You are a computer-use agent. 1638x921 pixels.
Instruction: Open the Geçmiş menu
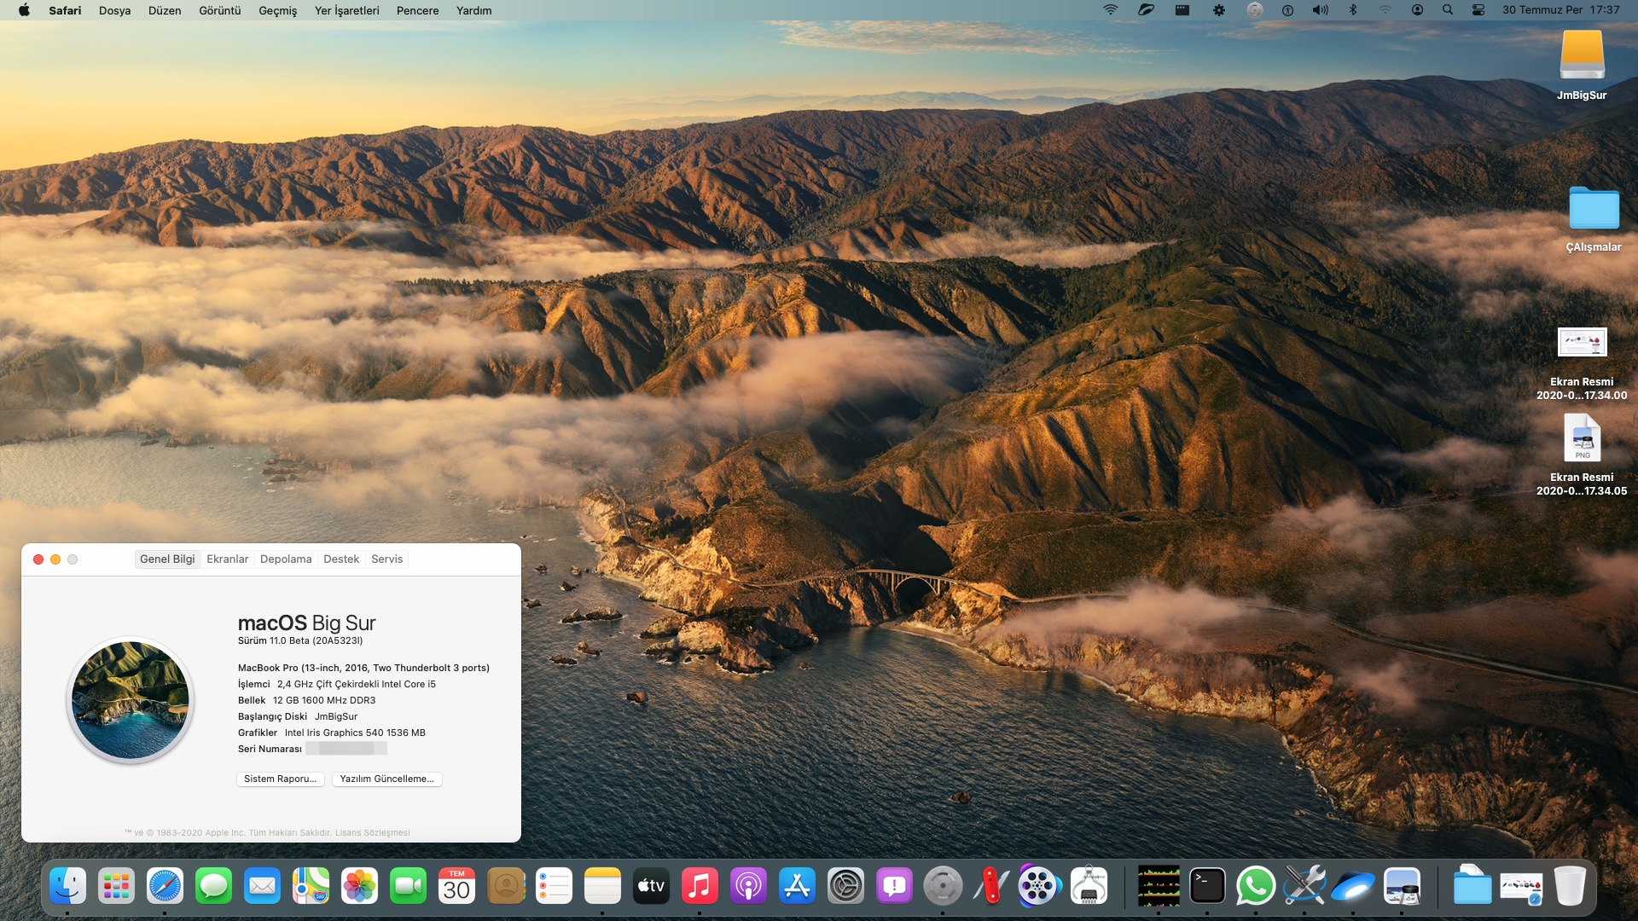277,10
